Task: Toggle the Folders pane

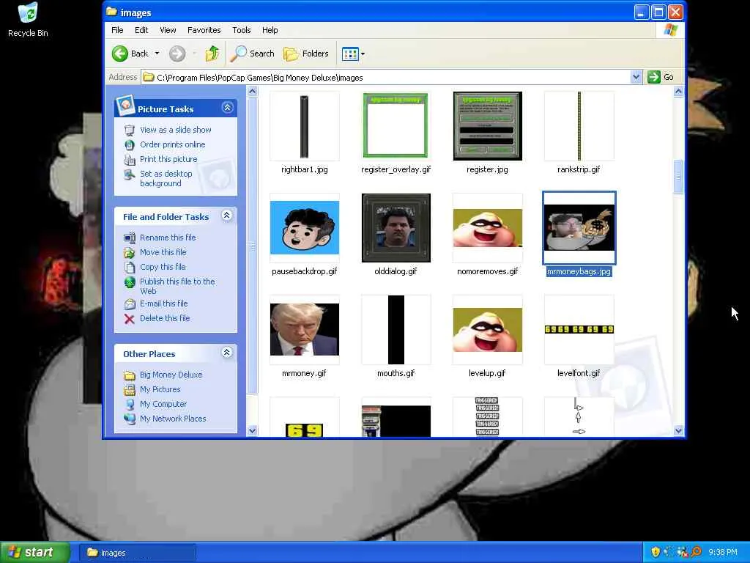Action: [306, 54]
